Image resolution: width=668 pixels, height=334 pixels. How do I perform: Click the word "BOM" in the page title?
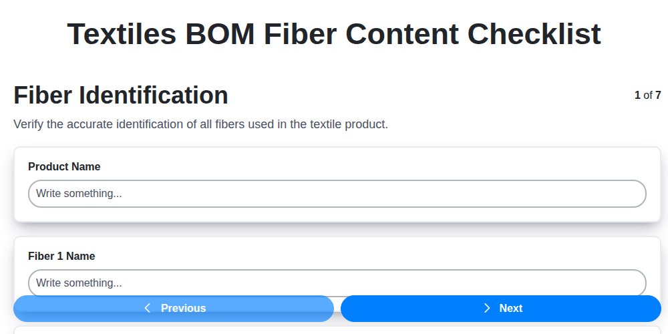click(220, 33)
